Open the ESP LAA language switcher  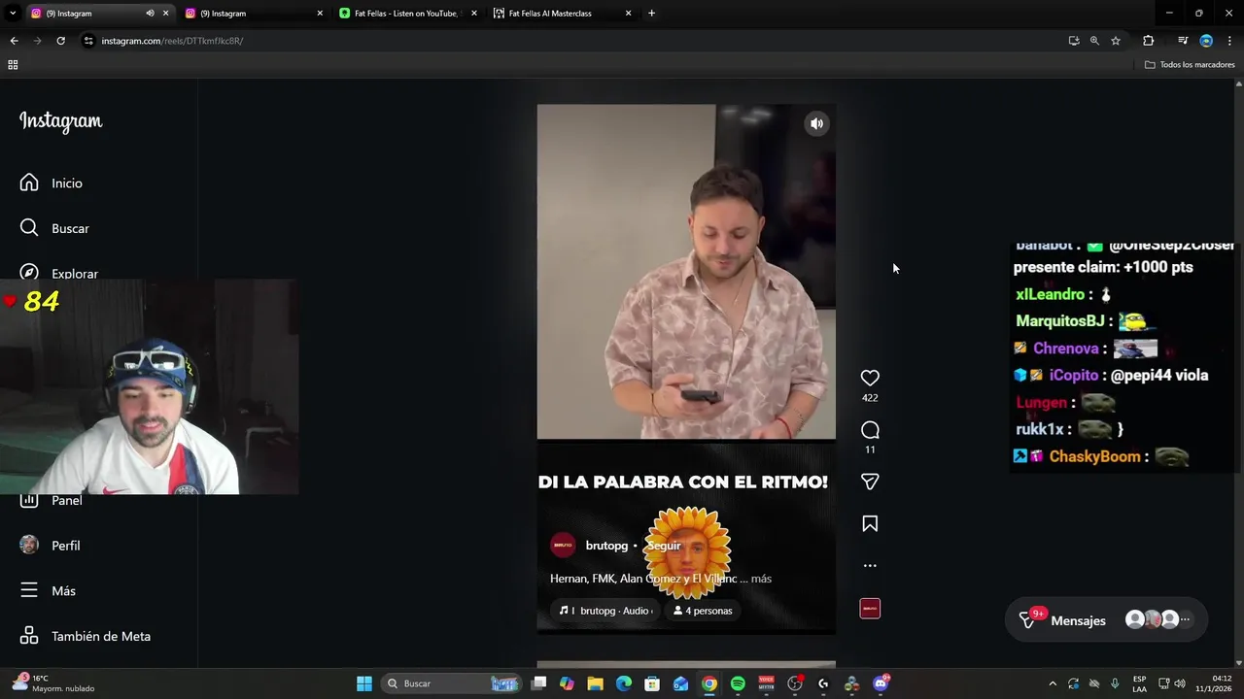1139,683
